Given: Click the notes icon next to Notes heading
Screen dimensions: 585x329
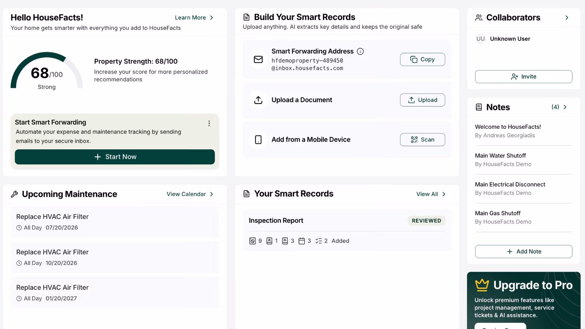Looking at the screenshot, I should click(x=479, y=107).
